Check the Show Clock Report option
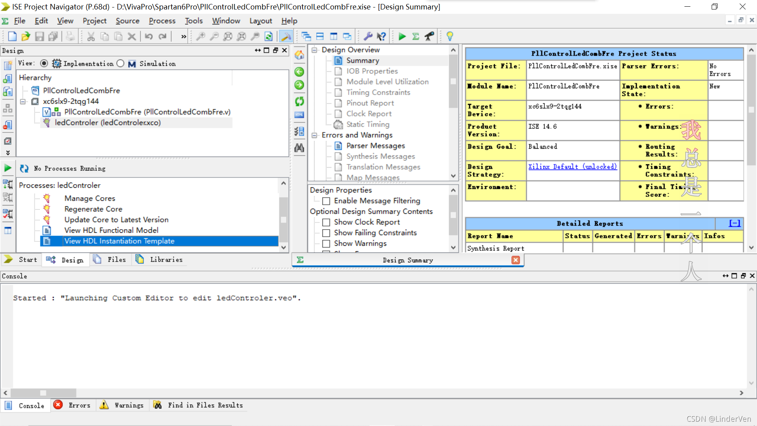The width and height of the screenshot is (757, 426). [326, 222]
